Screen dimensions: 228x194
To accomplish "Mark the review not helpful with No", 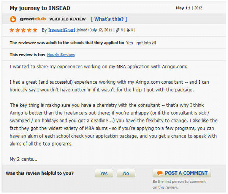I will click(126, 174).
